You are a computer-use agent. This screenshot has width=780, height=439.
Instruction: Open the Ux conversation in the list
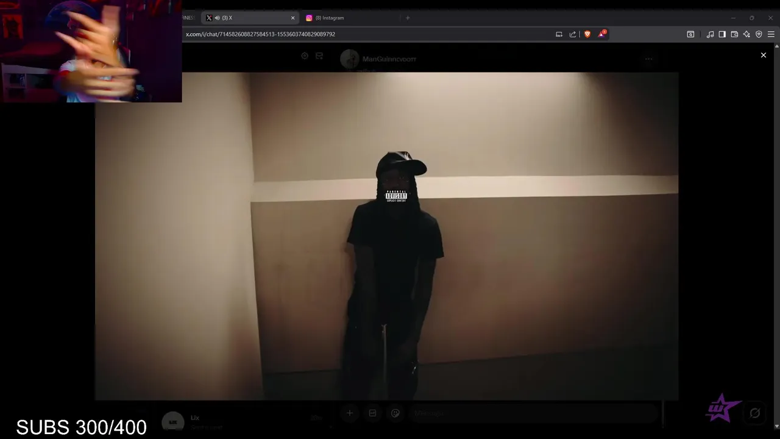(x=244, y=421)
